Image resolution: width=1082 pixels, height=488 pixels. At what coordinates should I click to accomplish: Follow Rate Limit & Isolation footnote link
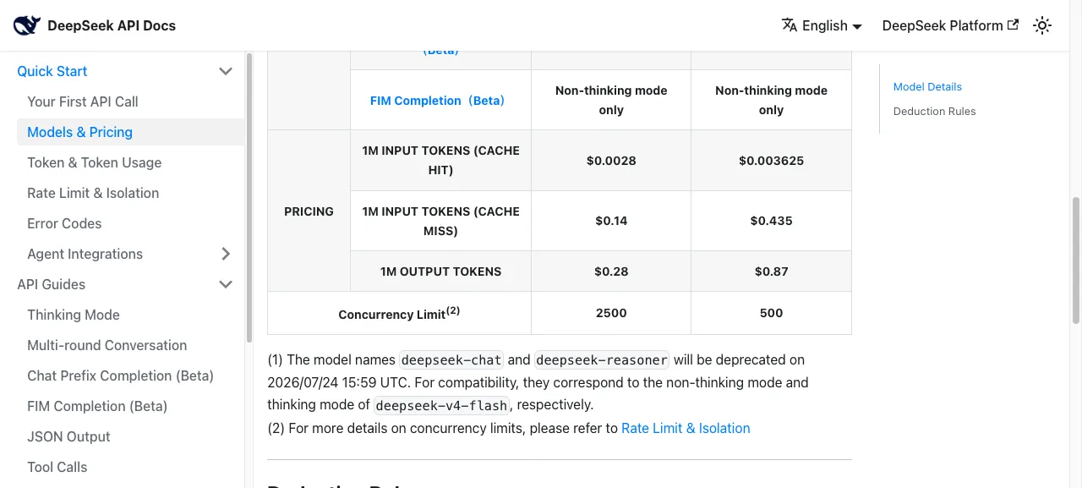coord(686,428)
